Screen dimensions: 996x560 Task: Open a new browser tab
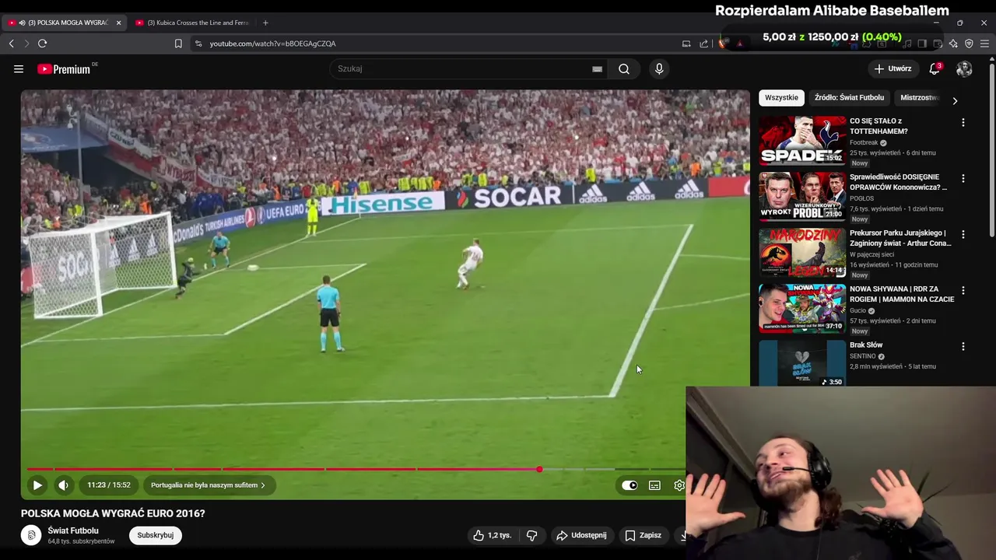tap(265, 23)
